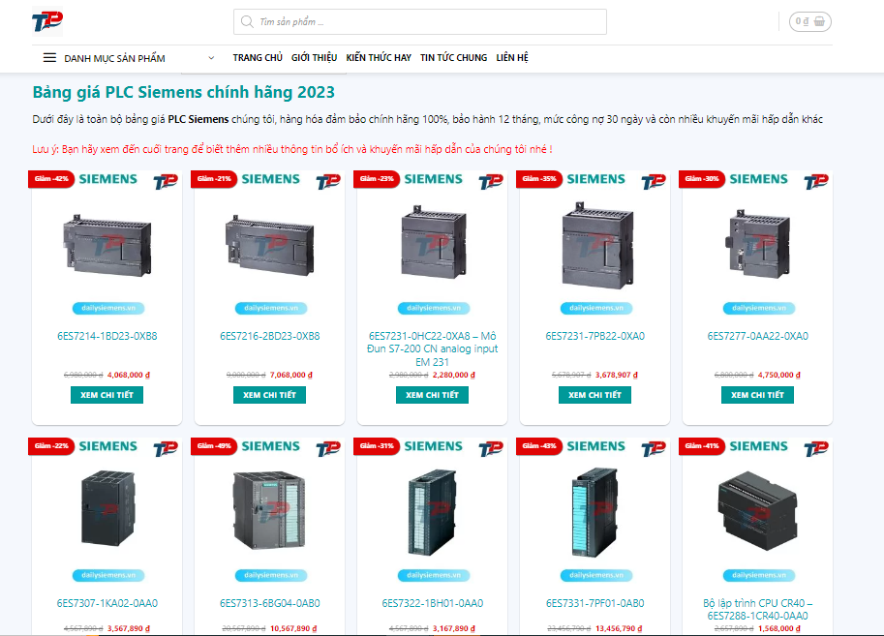Click the 6ES7277-0AA22-0XA0 product title link
Viewport: 884px width, 636px height.
click(758, 336)
